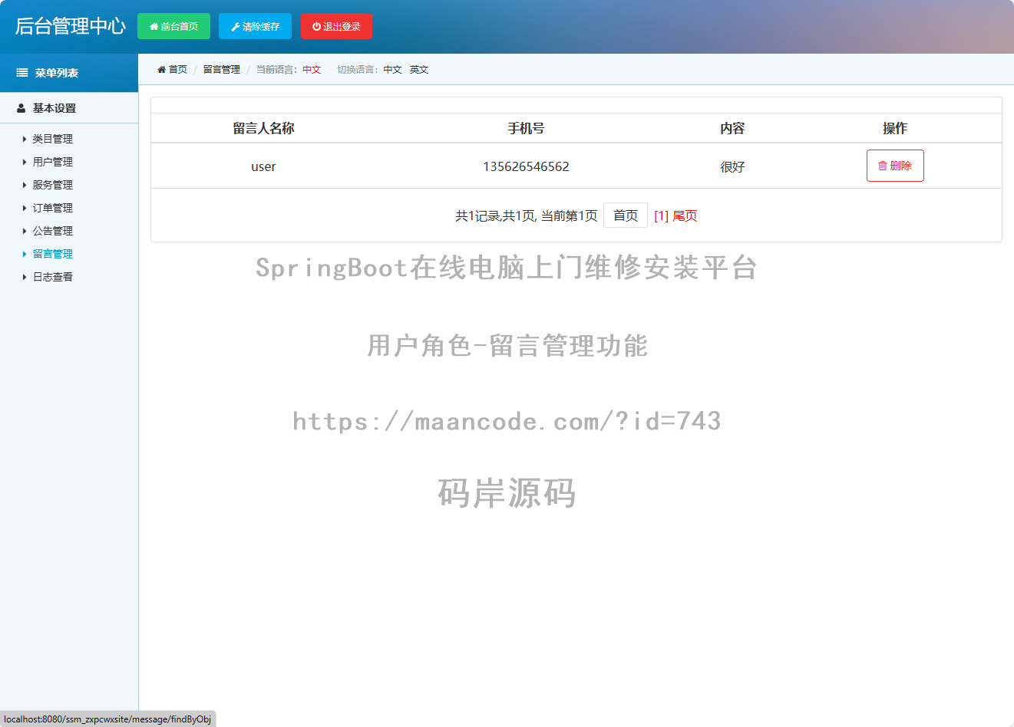Click the 后台管理中心 title
This screenshot has width=1014, height=727.
tap(71, 26)
